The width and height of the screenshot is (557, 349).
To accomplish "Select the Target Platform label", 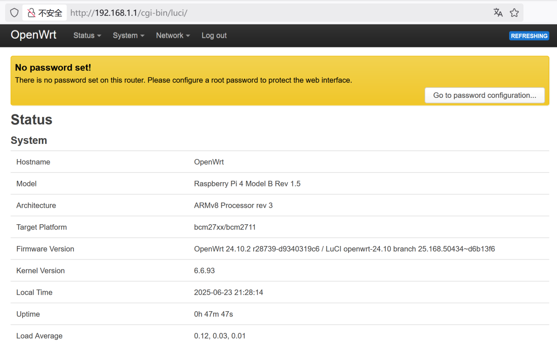I will (41, 227).
